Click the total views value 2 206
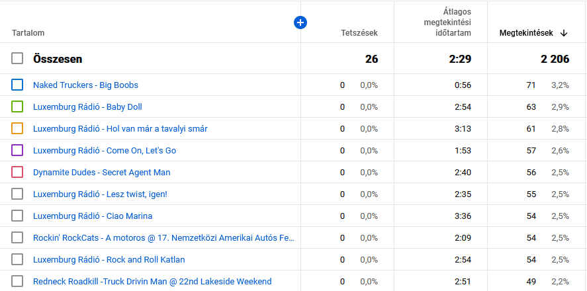Viewport: 587px width, 291px height. coord(555,59)
